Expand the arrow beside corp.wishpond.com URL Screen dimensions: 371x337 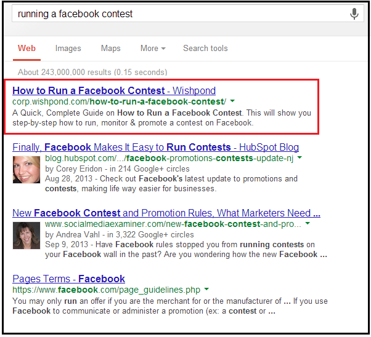click(232, 101)
